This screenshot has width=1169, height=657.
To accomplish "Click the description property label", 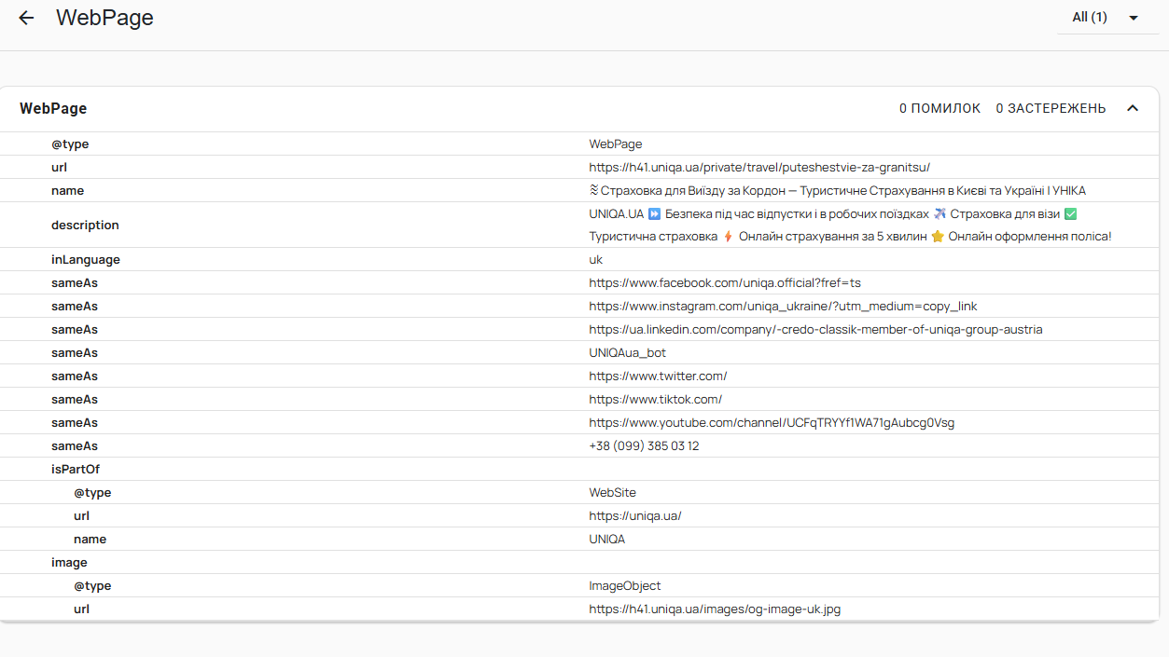I will point(85,226).
